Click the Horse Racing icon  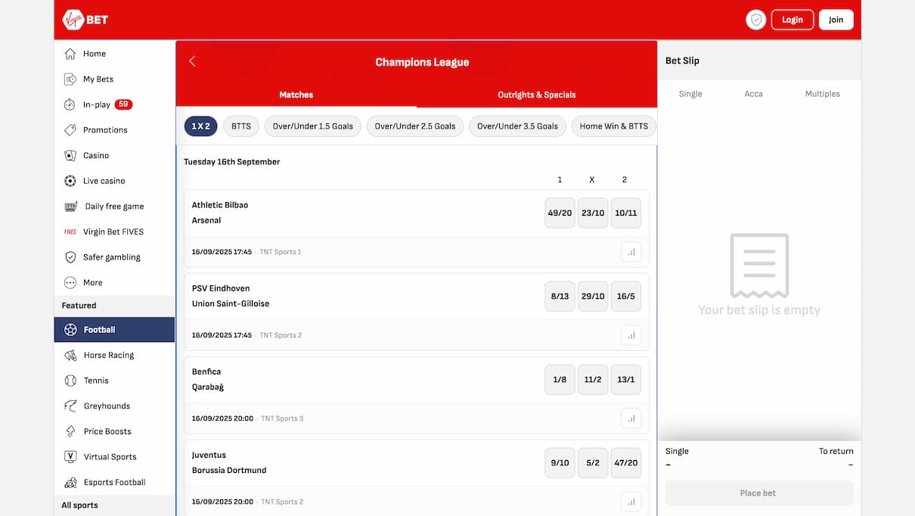pyautogui.click(x=70, y=355)
